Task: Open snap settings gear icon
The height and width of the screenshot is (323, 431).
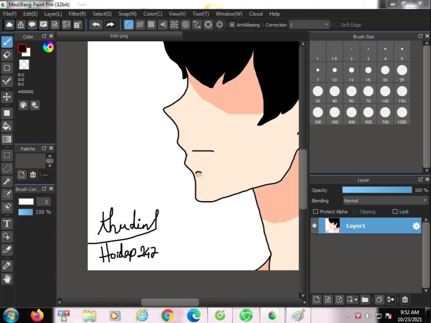Action: click(220, 25)
